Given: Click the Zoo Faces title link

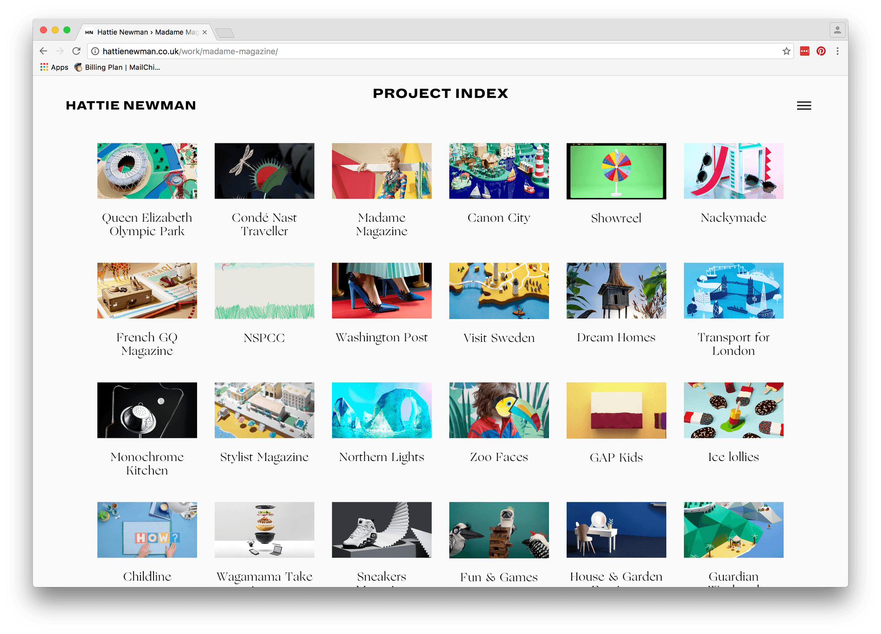Looking at the screenshot, I should click(499, 457).
